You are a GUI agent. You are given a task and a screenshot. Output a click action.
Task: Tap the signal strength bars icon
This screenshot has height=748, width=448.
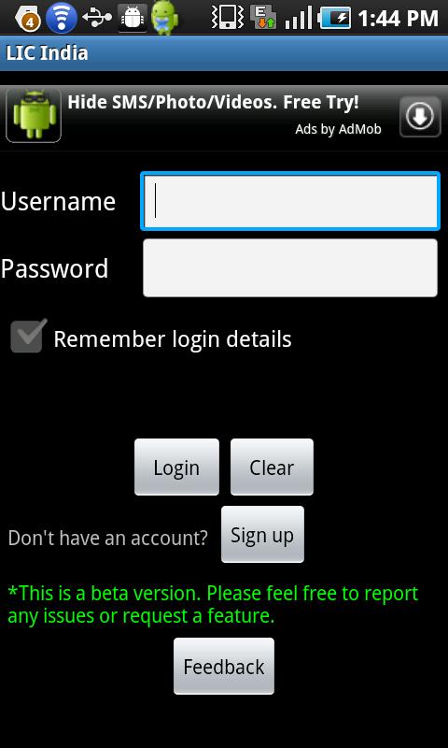tap(299, 18)
